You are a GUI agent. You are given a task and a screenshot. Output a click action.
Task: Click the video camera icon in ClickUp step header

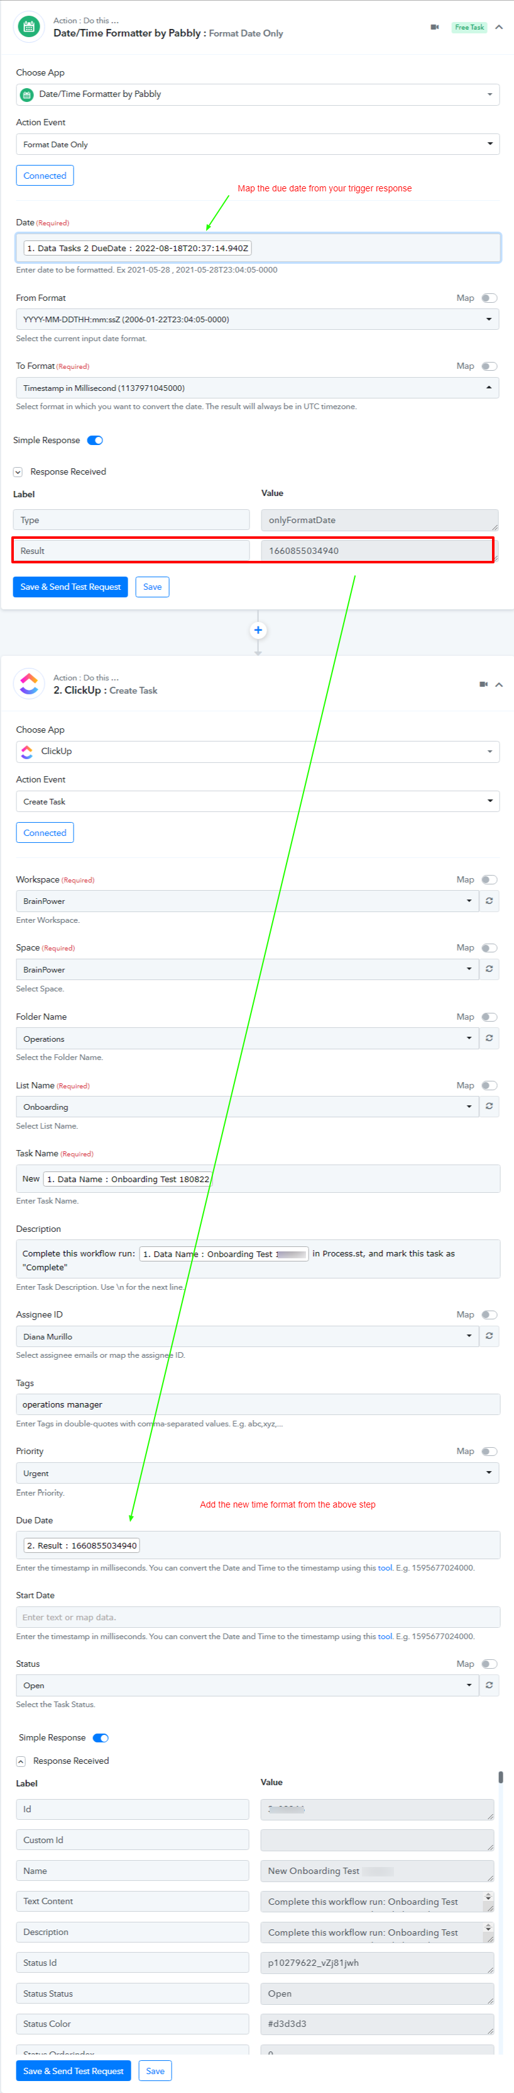click(x=483, y=684)
